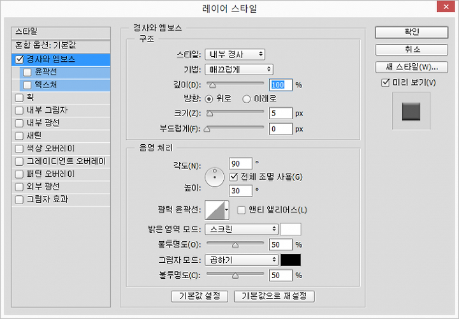The image size is (459, 319).
Task: Select the 아래로 direction radio button
Action: (x=247, y=99)
